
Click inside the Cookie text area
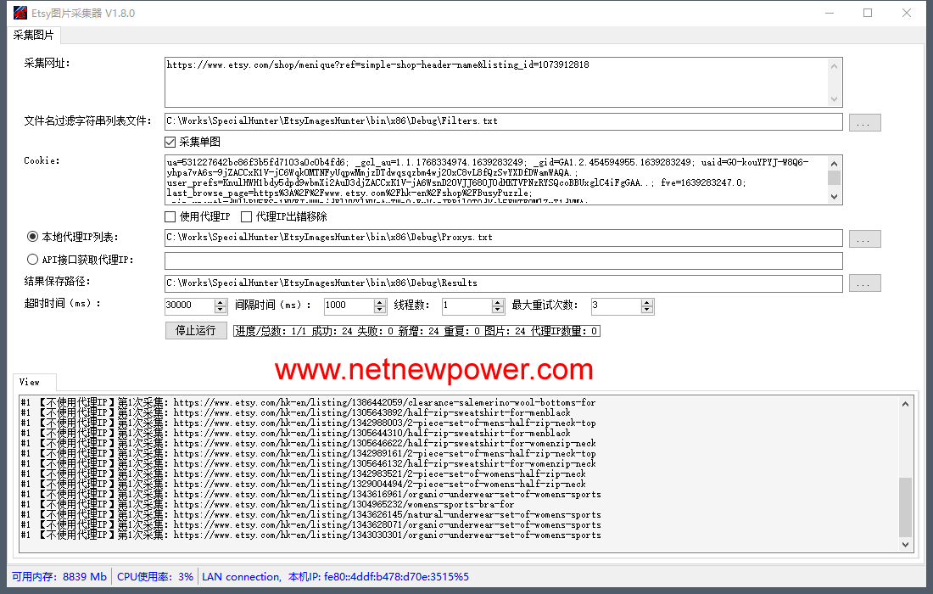click(x=495, y=180)
